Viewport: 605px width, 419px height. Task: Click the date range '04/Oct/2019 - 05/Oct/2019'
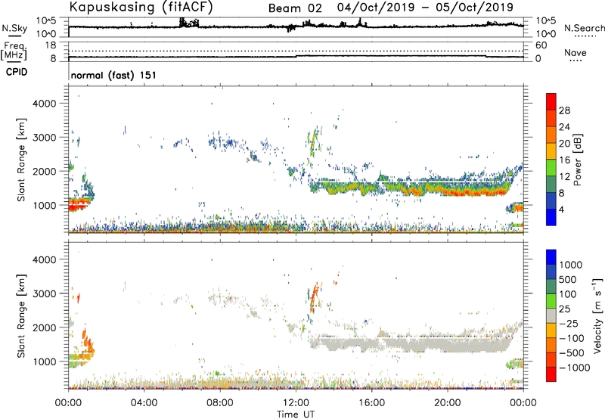click(425, 8)
